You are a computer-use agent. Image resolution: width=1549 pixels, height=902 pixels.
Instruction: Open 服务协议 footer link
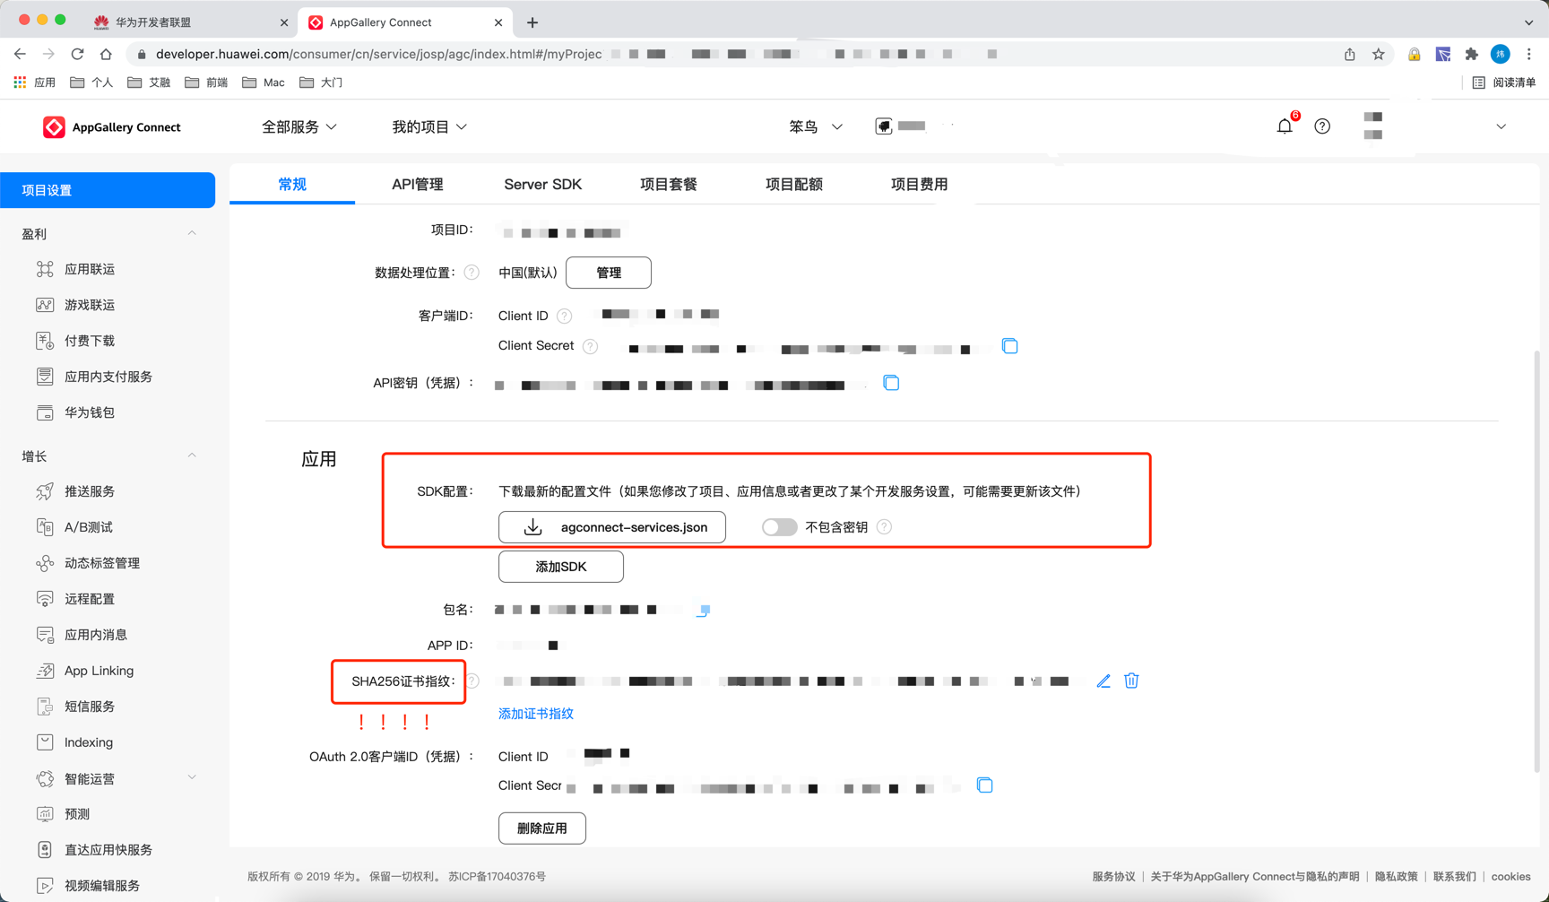coord(1113,877)
